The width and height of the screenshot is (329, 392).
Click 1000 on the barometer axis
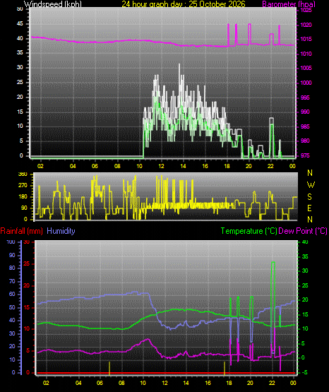coord(306,83)
